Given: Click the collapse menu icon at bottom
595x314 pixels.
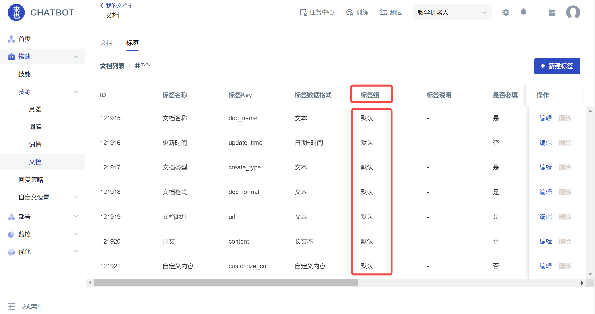Looking at the screenshot, I should pos(12,306).
